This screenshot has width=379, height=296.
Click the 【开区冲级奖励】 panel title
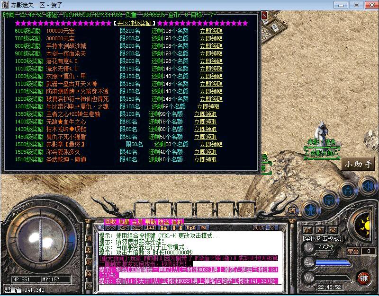point(135,23)
